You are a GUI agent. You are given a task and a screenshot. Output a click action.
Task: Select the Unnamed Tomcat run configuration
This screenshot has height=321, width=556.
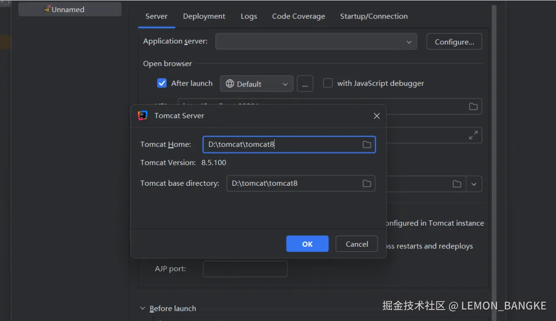click(x=69, y=9)
